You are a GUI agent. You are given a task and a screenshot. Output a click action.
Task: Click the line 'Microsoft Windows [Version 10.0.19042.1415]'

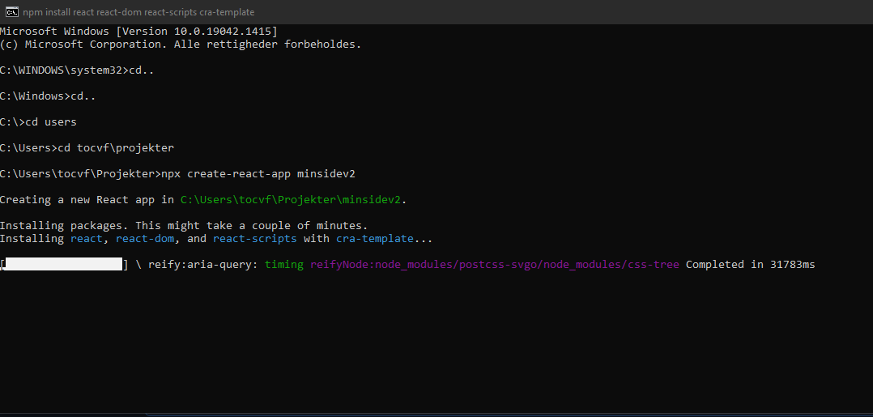coord(138,32)
